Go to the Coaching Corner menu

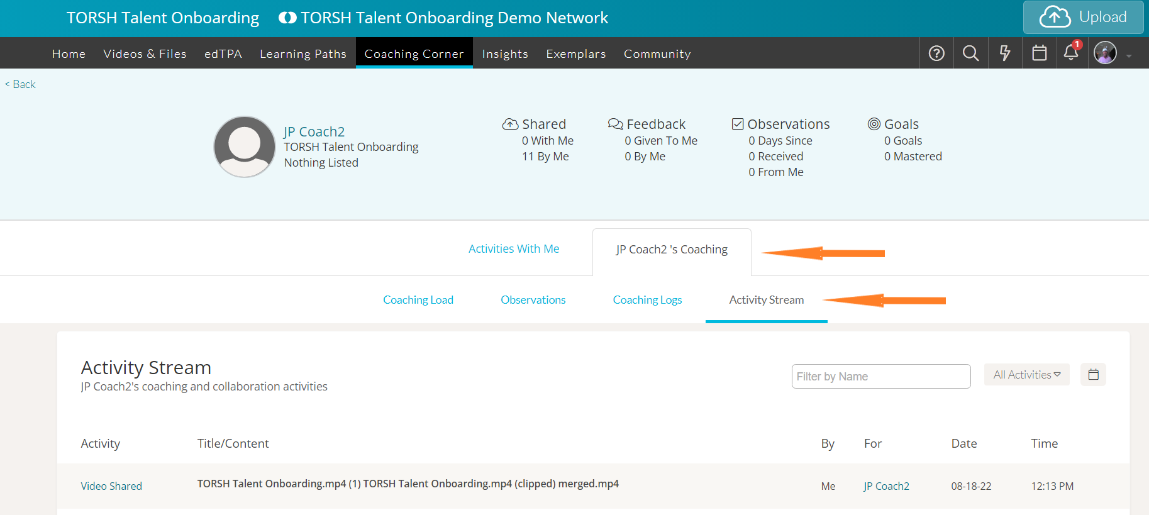(x=414, y=54)
